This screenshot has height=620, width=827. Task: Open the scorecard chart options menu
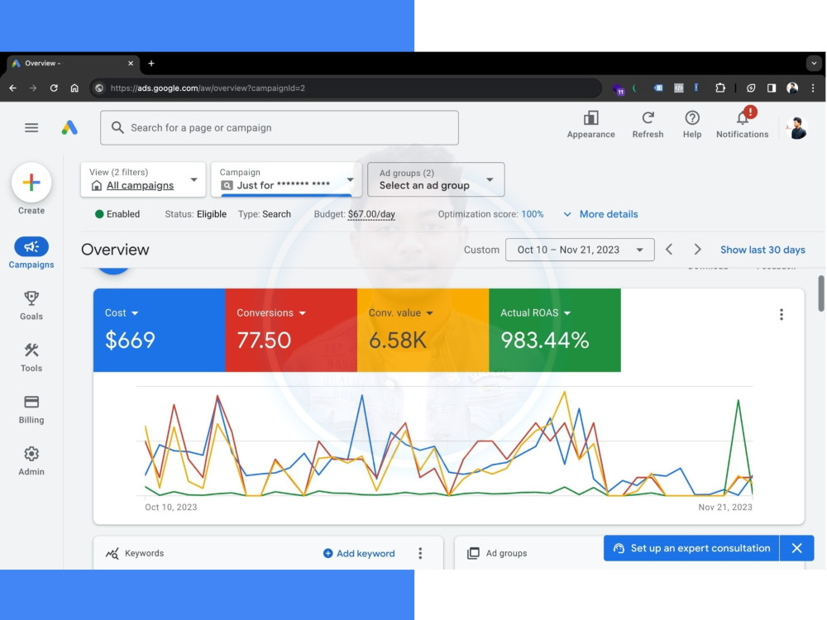782,315
